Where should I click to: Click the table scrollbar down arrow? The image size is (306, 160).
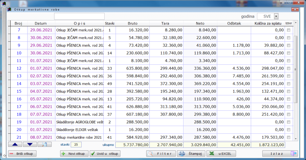(x=296, y=139)
